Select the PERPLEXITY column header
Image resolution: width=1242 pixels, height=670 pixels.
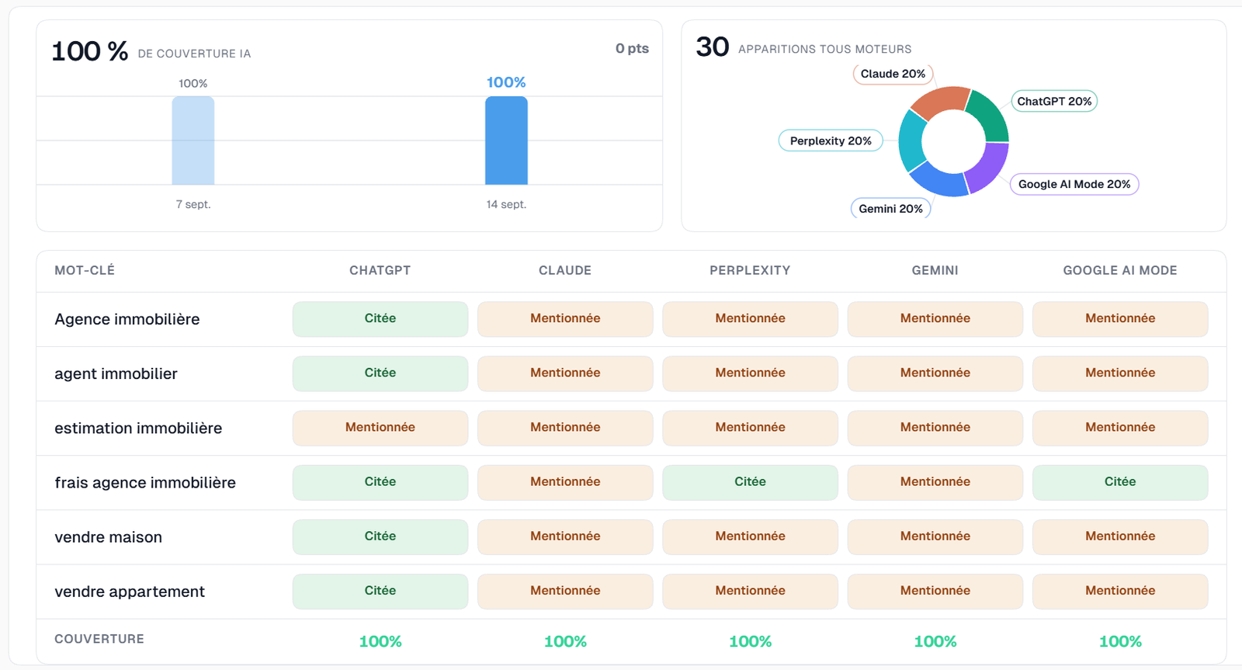[x=750, y=270]
